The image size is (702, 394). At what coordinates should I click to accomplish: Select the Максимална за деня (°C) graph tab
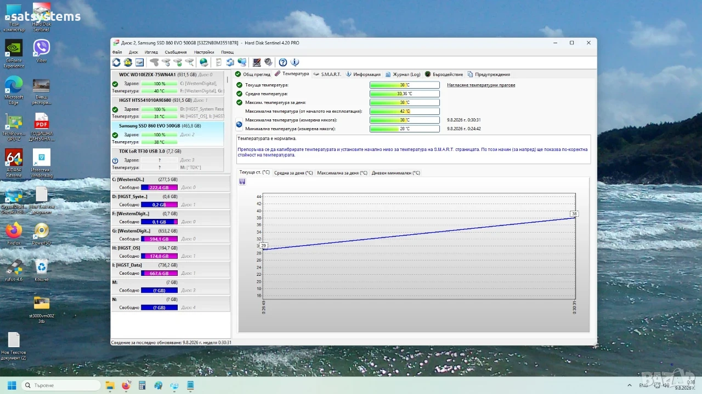[x=342, y=173]
